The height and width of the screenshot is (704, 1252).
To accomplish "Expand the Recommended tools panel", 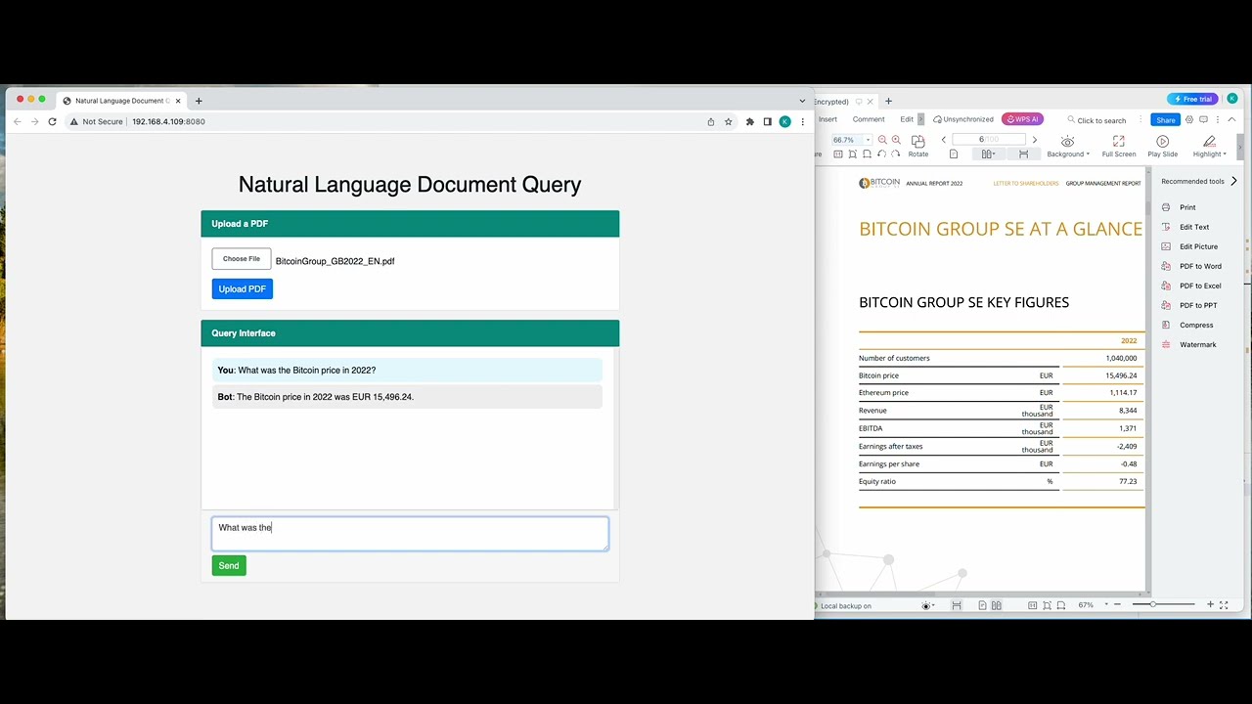I will [1233, 181].
